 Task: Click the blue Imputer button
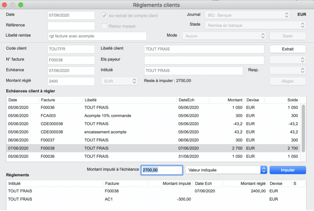(x=288, y=170)
